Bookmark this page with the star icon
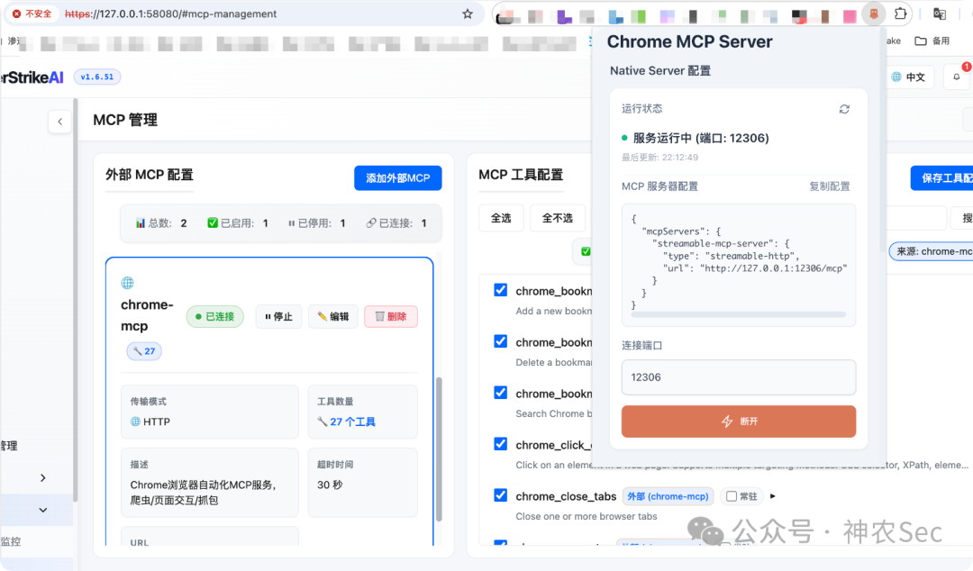Screen dimensions: 973x571 tap(468, 14)
